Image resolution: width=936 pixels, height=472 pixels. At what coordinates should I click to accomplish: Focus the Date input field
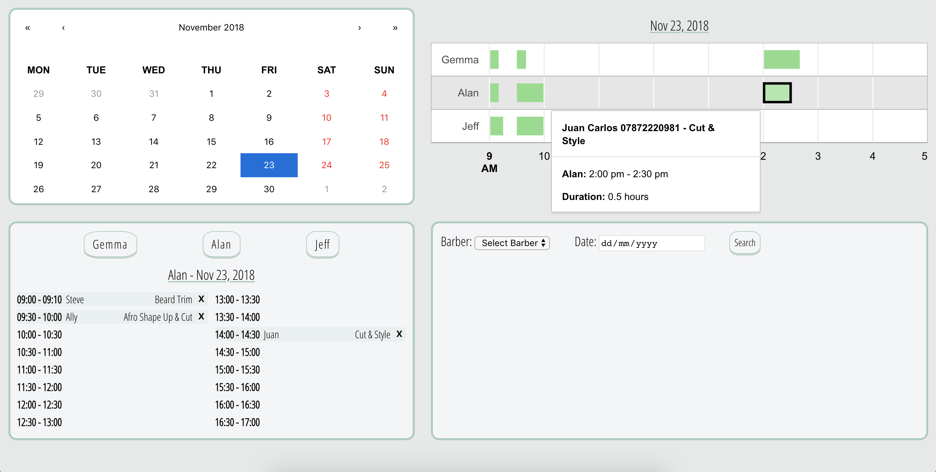pos(652,243)
